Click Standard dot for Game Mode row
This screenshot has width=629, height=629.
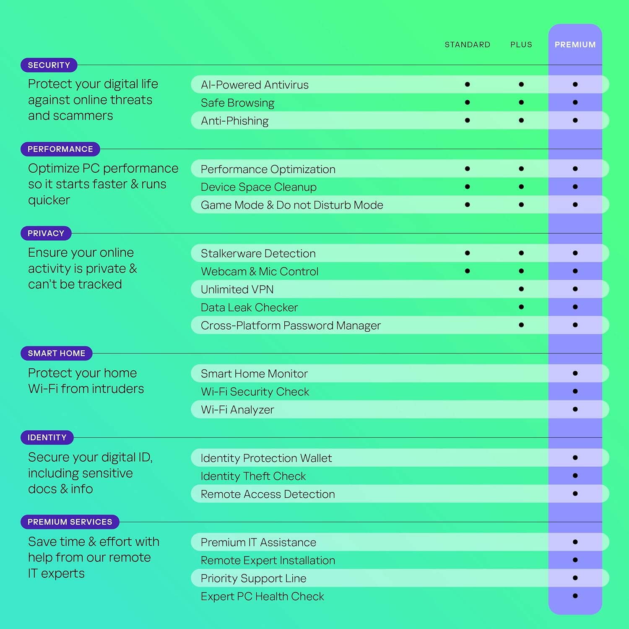[467, 205]
